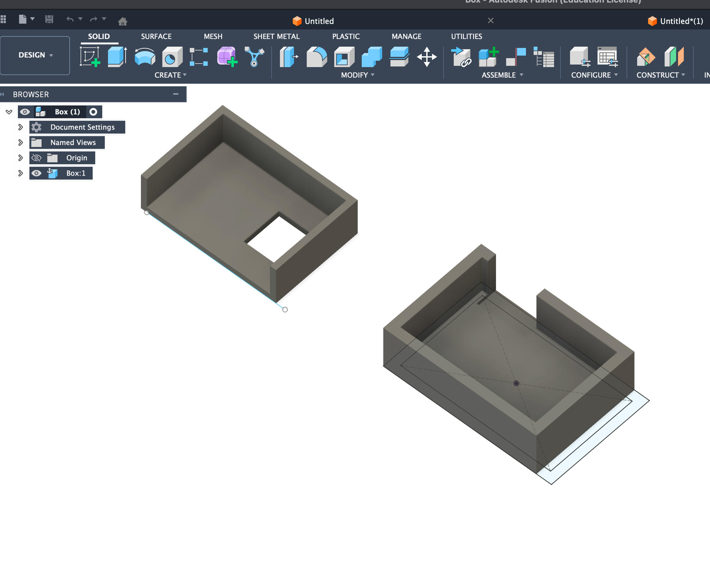
Task: Open the SHEET METAL tab
Action: pos(276,36)
